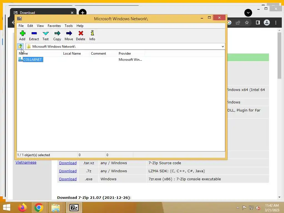
Task: Click the .exe 7zr Download link
Action: (68, 179)
